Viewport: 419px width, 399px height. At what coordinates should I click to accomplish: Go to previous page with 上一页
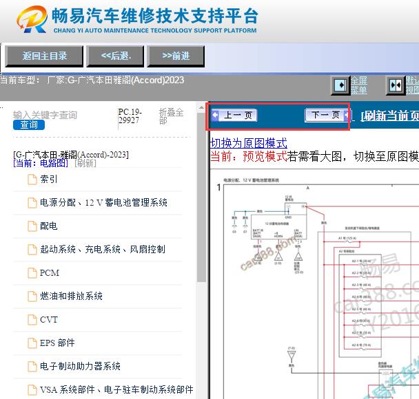tap(234, 115)
